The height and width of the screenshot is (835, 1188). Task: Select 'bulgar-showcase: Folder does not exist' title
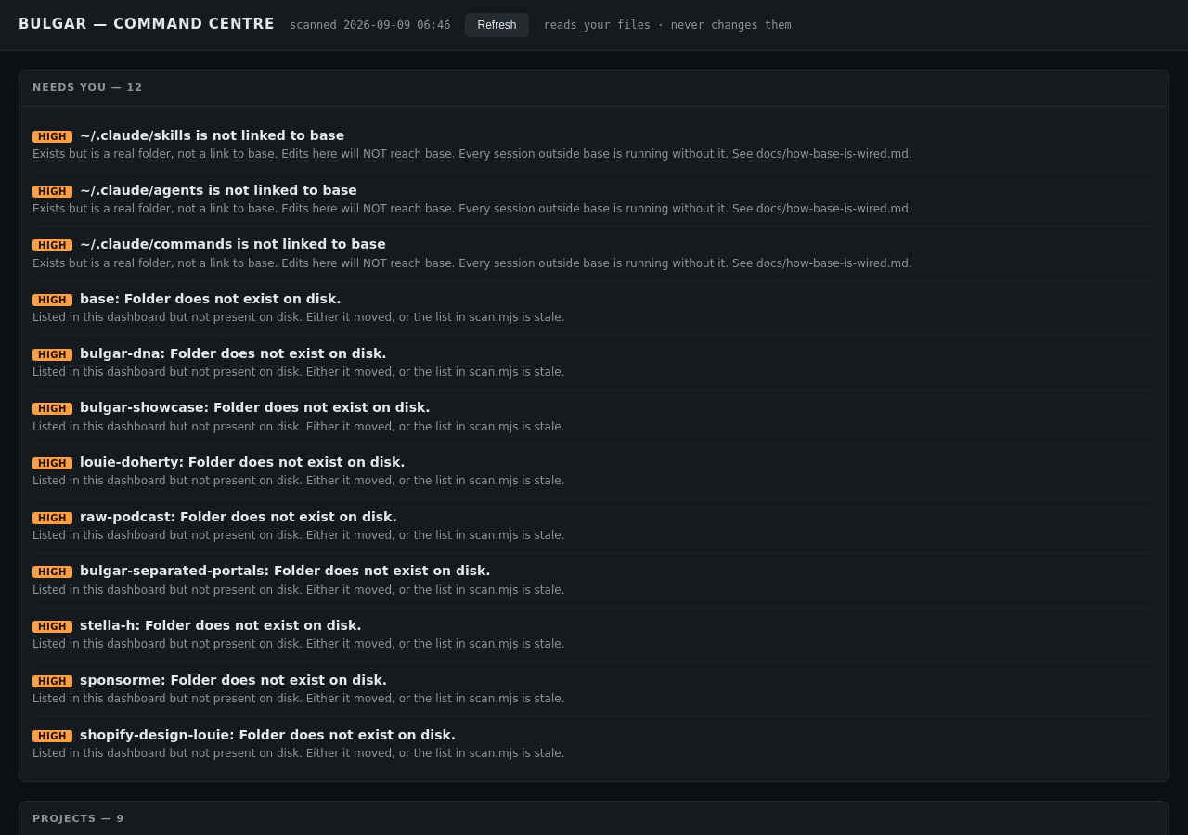coord(255,407)
